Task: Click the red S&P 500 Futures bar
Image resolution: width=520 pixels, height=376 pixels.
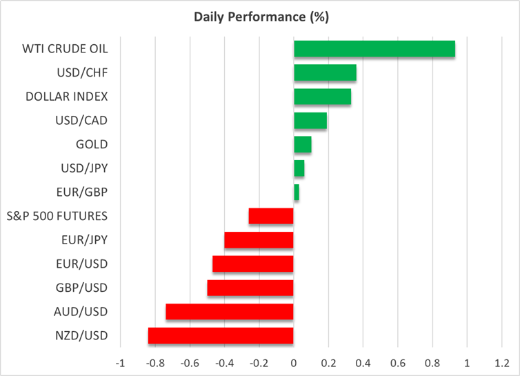Action: (271, 217)
